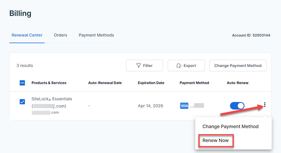Open the Filter options button
Viewport: 281px width, 153px height.
[x=144, y=65]
